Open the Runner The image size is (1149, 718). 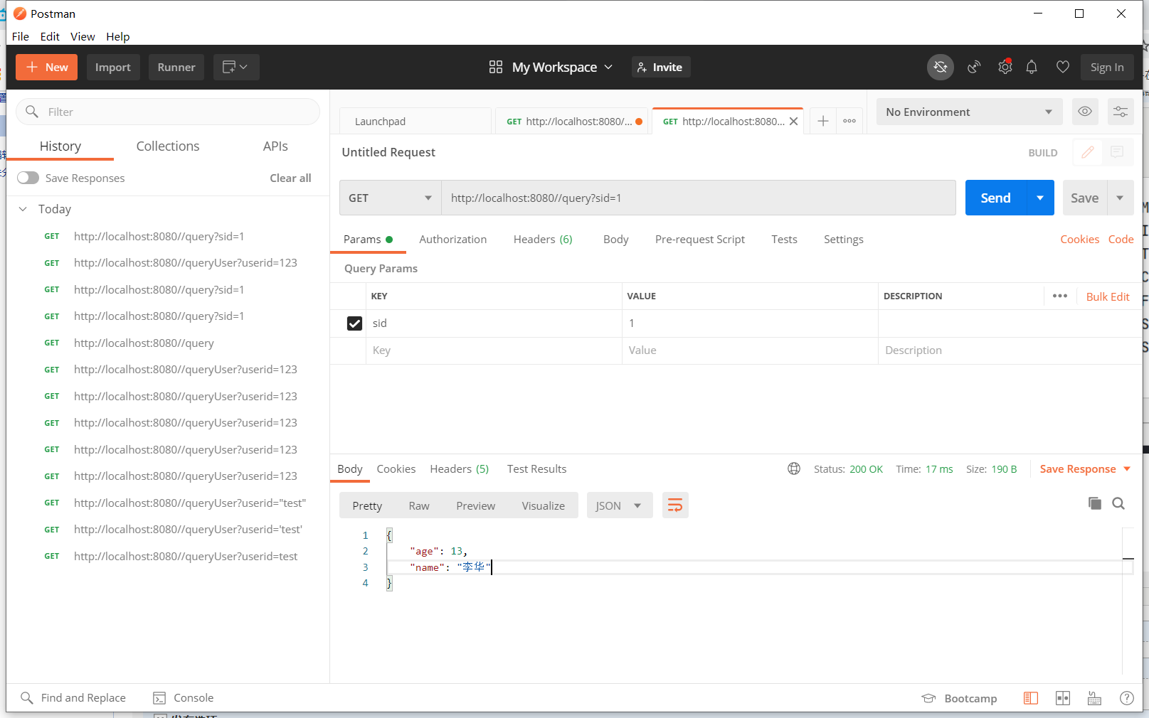point(176,67)
